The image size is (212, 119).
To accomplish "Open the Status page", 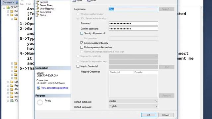I will 43,15.
